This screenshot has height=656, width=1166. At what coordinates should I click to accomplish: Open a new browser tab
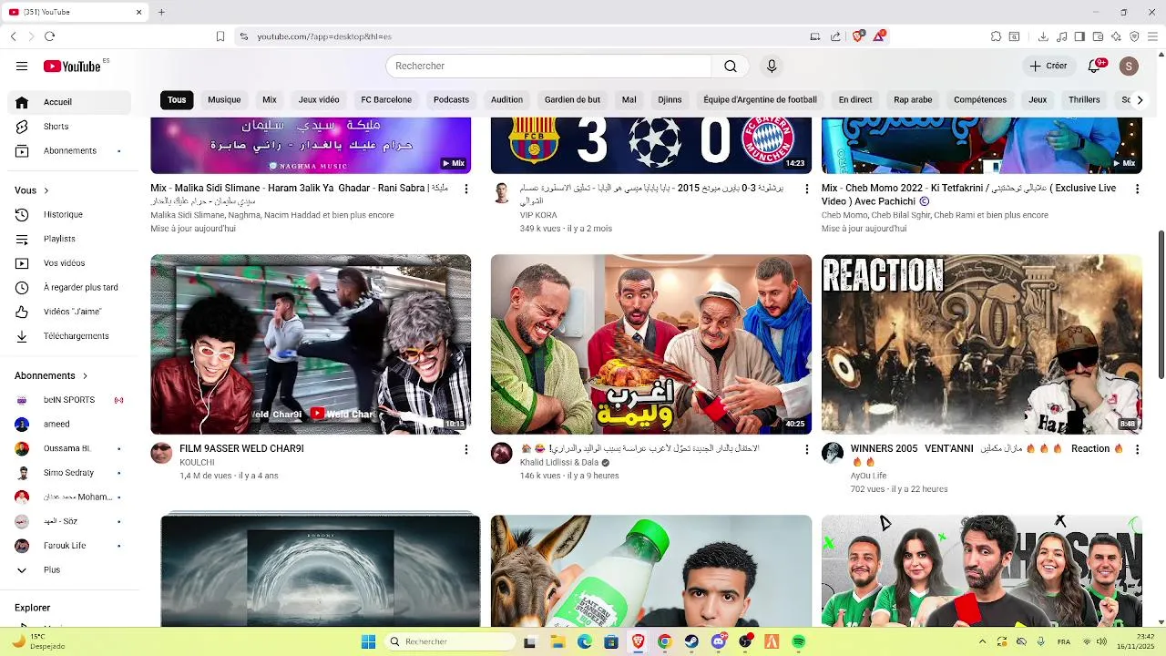pyautogui.click(x=161, y=13)
